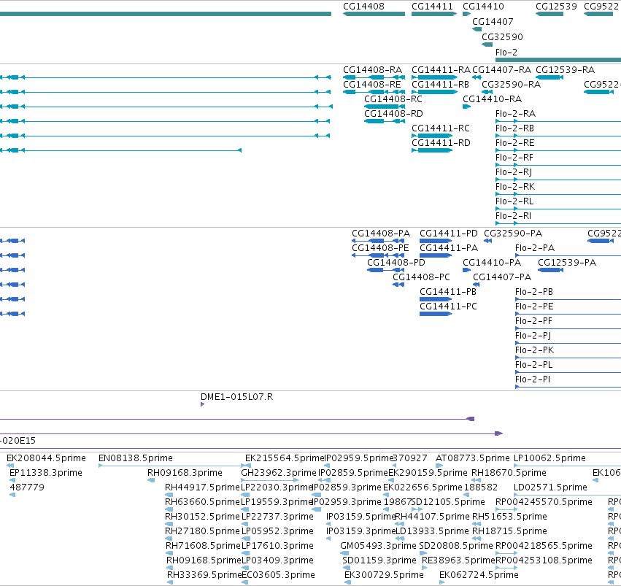This screenshot has width=621, height=586.
Task: Open protein label CG14408-PD
Action: (x=396, y=263)
